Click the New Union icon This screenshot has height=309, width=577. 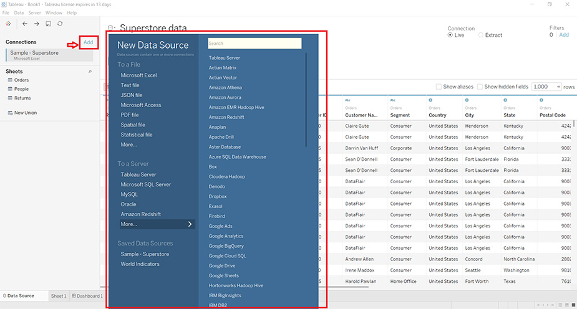click(11, 113)
